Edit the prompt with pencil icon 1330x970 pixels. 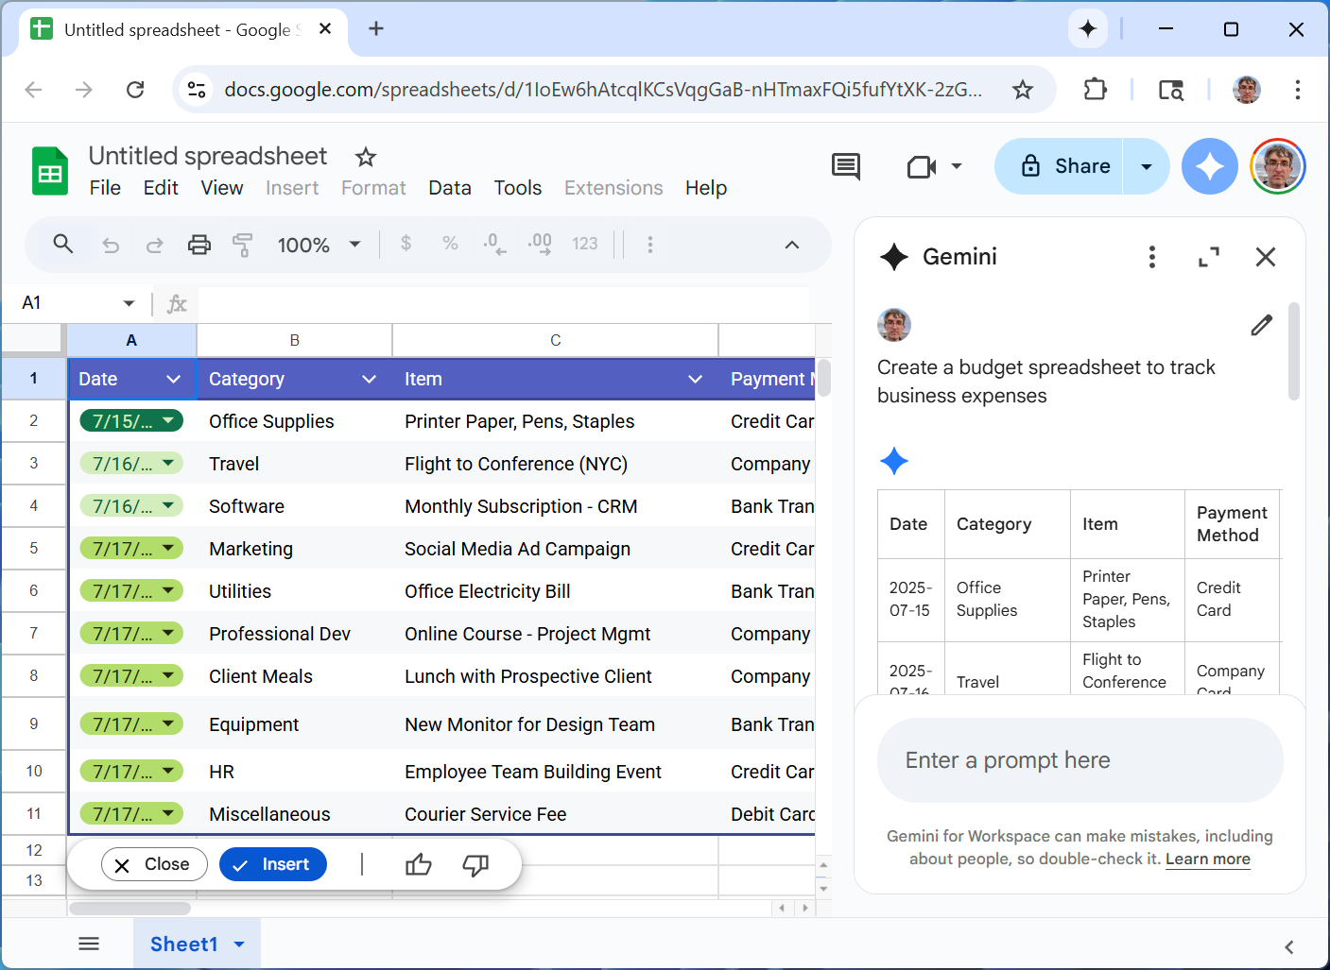1262,325
